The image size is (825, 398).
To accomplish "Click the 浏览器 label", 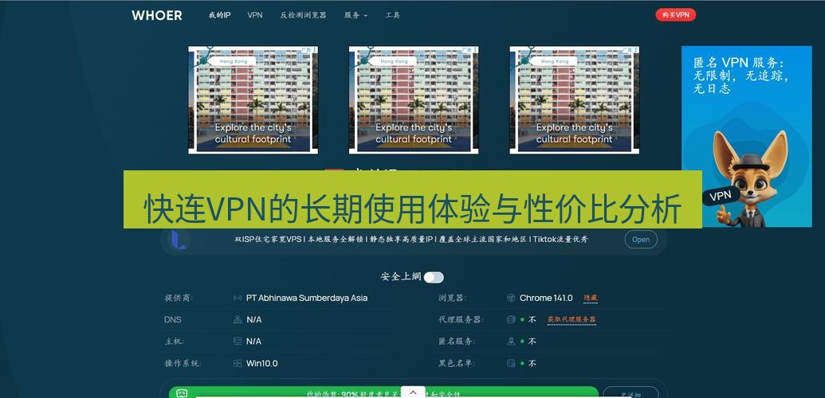I will (x=453, y=298).
